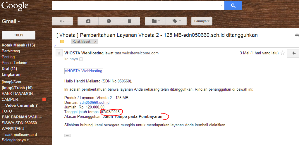Open Pesan Terkirim folder

(15, 63)
